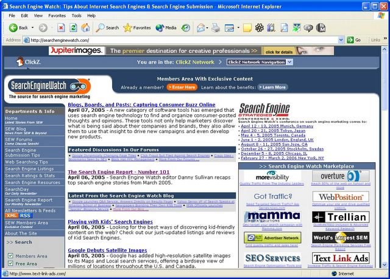Open the View menu
This screenshot has height=279, width=390.
[38, 16]
